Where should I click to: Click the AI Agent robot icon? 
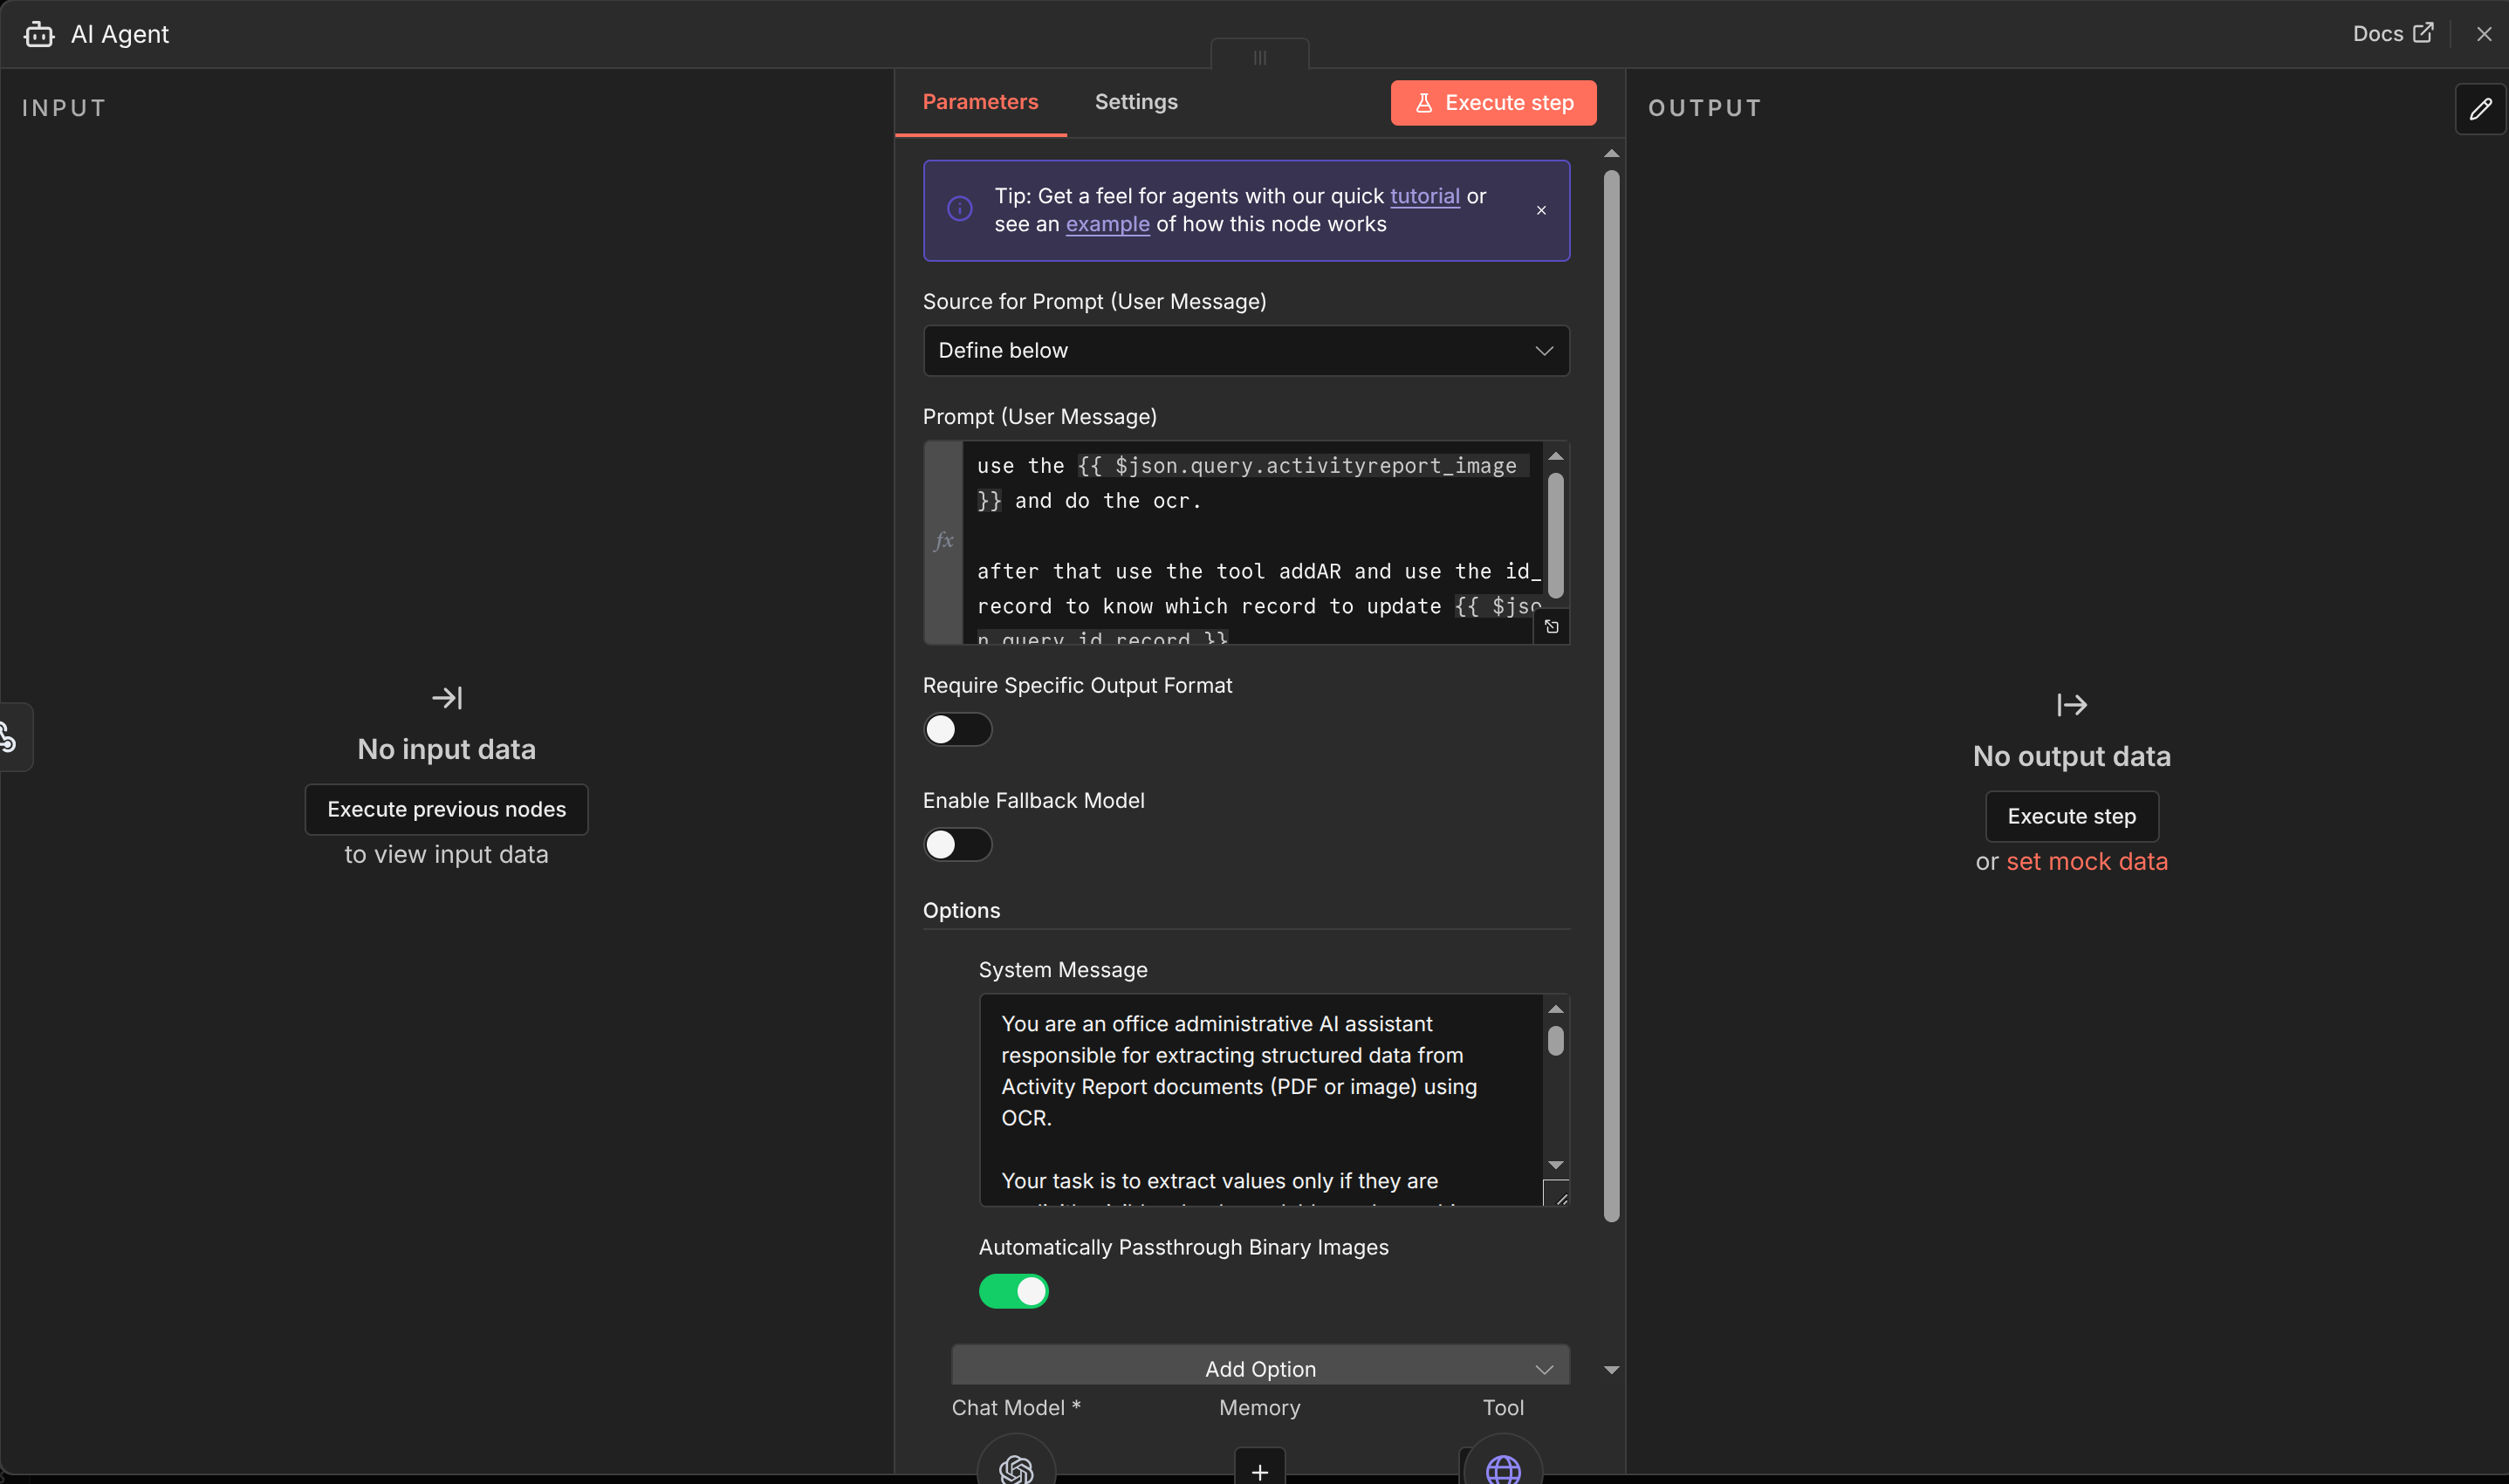click(x=39, y=34)
